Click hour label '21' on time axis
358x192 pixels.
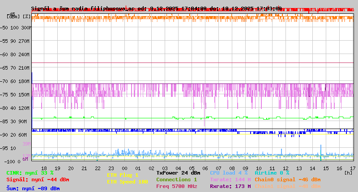(84, 168)
